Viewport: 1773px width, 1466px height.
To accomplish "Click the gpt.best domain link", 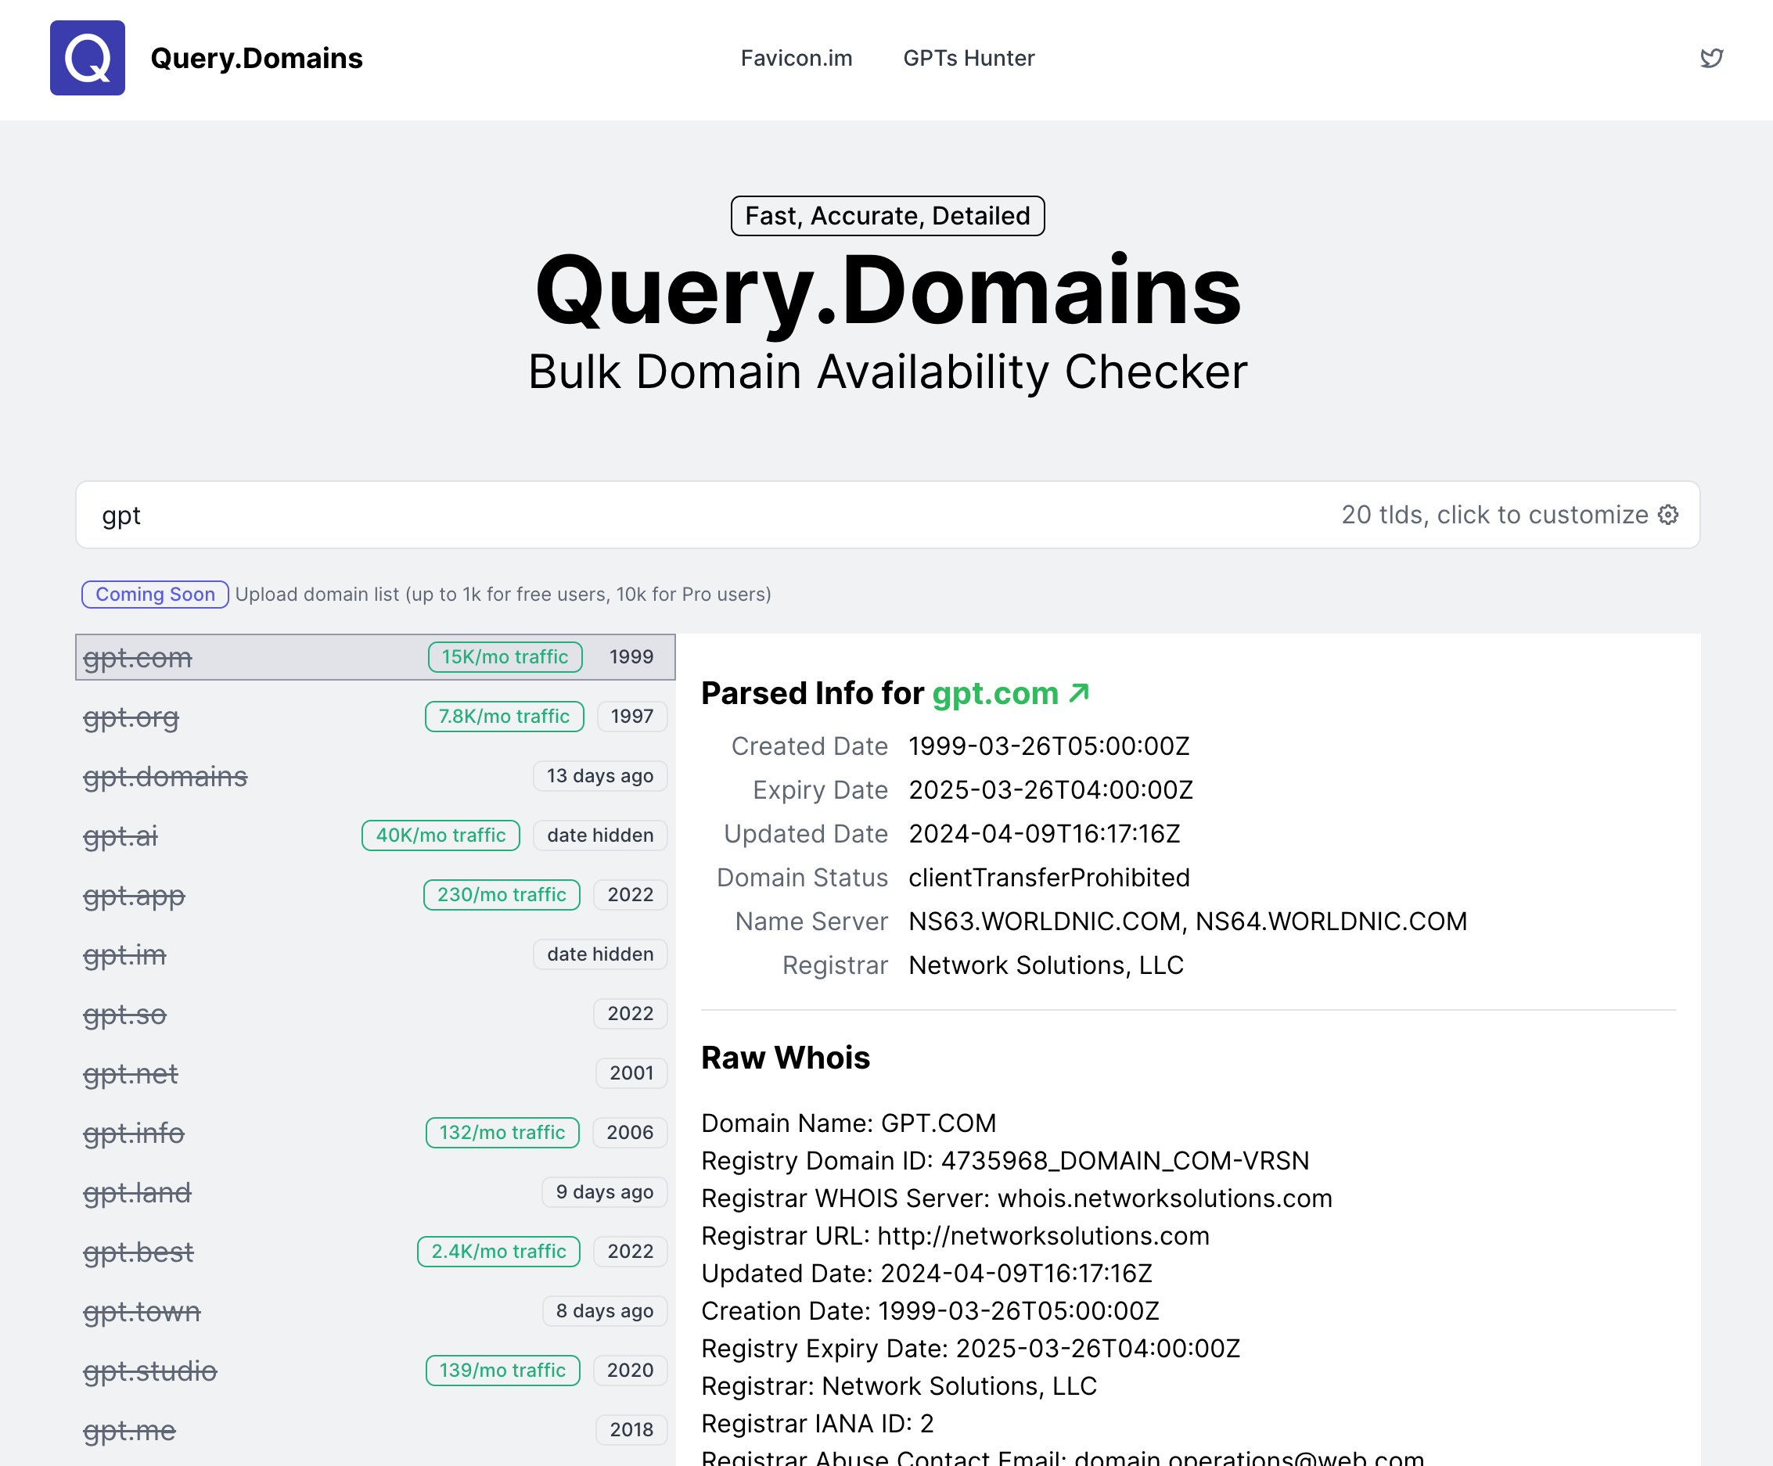I will coord(138,1251).
